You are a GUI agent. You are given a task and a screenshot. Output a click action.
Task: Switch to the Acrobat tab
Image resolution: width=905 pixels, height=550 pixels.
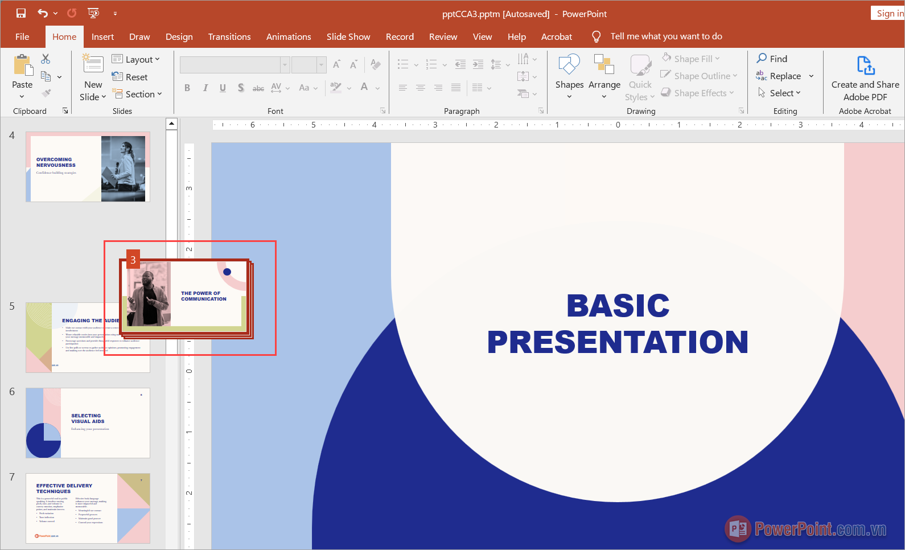coord(557,36)
